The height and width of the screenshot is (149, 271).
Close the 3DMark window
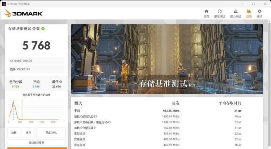point(265,4)
